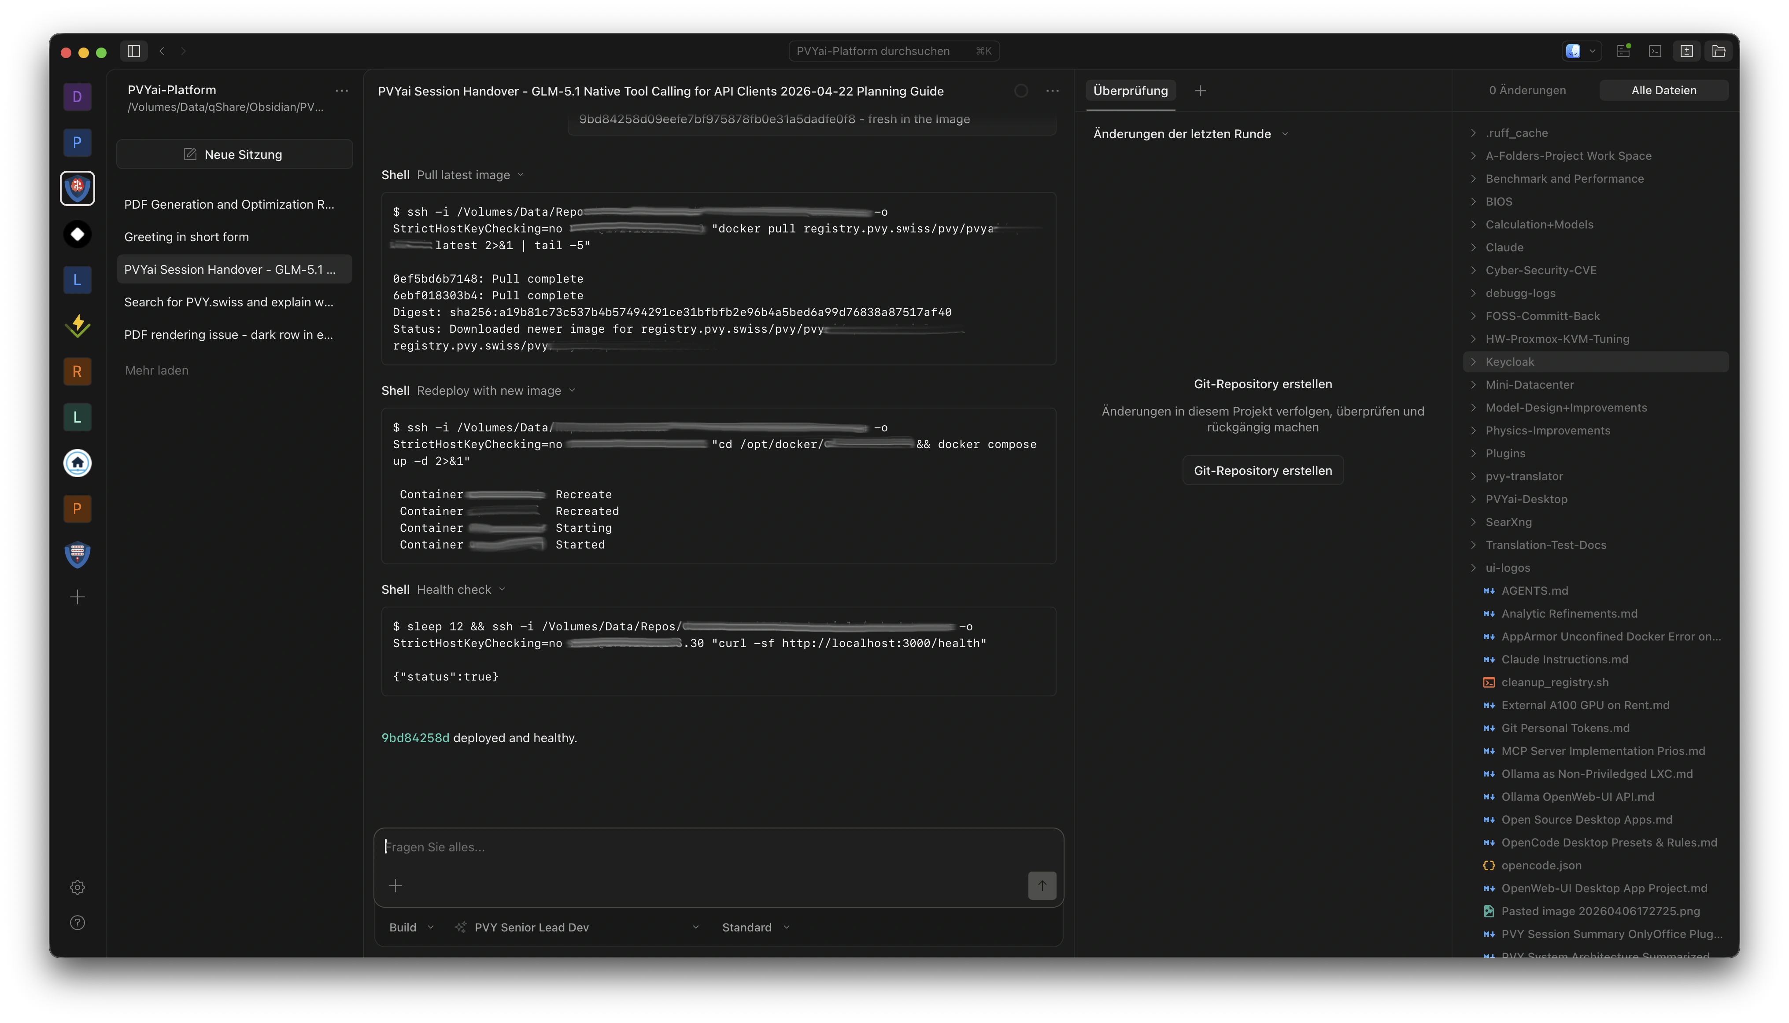Open PDF rendering issue session entry

coord(235,335)
